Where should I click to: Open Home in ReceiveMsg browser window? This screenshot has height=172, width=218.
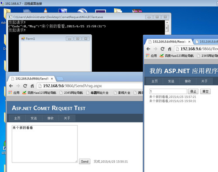pyautogui.click(x=170, y=49)
